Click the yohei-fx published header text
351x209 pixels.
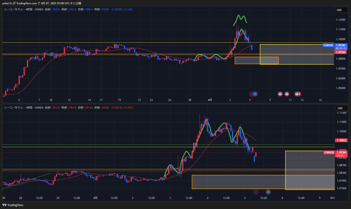[41, 3]
